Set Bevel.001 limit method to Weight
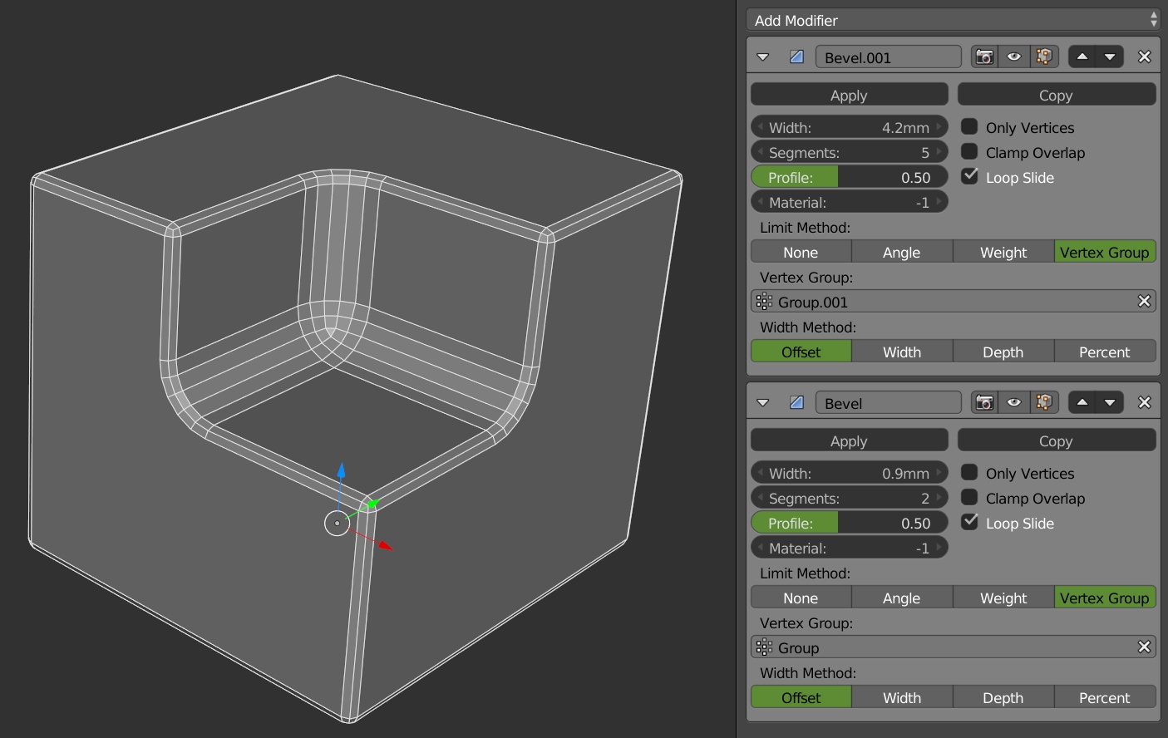The width and height of the screenshot is (1168, 738). point(1003,252)
